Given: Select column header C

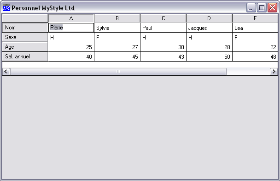Looking at the screenshot, I should pyautogui.click(x=163, y=18).
